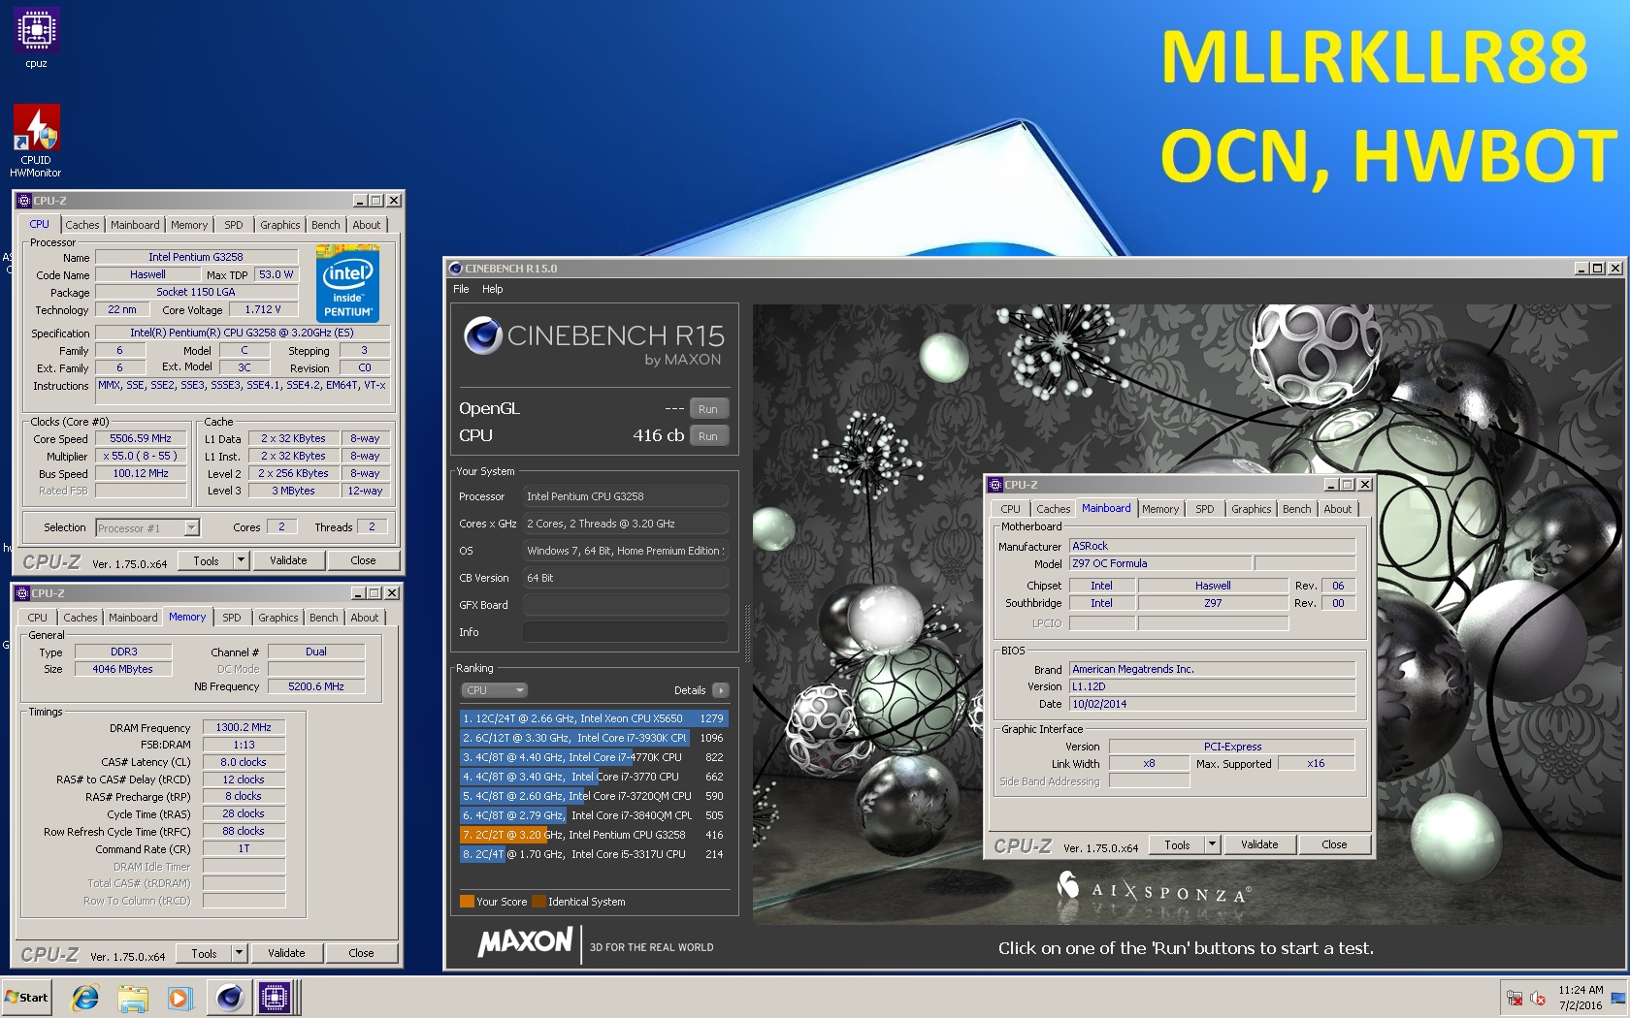The image size is (1630, 1018).
Task: Click the Core Voltage 1.712 V value
Action: coord(263,309)
